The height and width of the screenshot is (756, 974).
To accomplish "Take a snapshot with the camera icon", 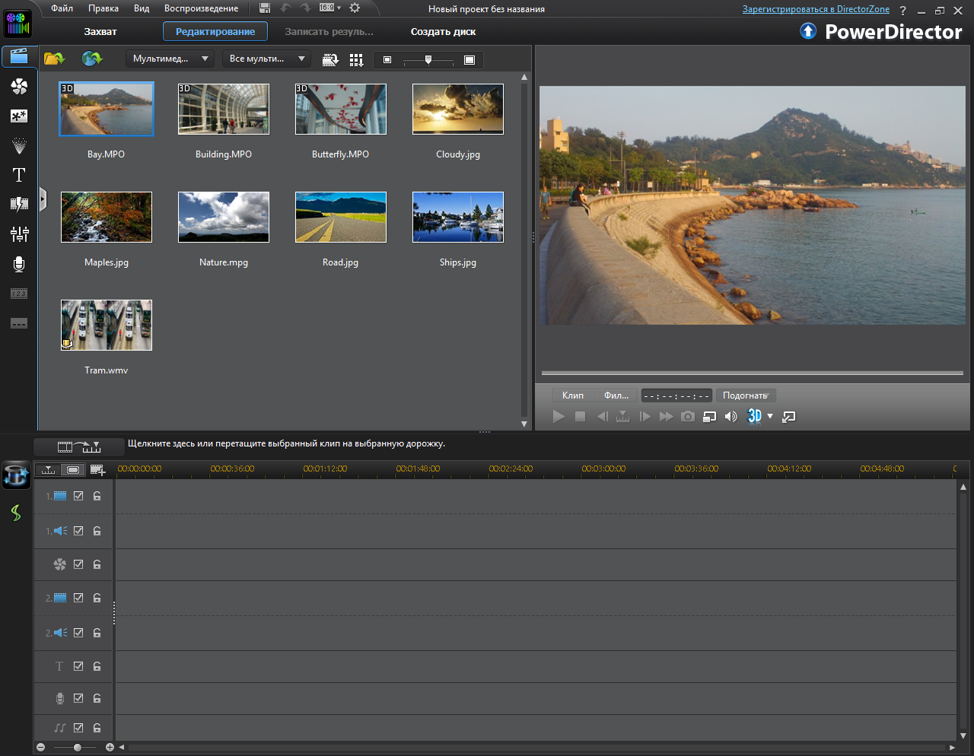I will click(x=687, y=416).
